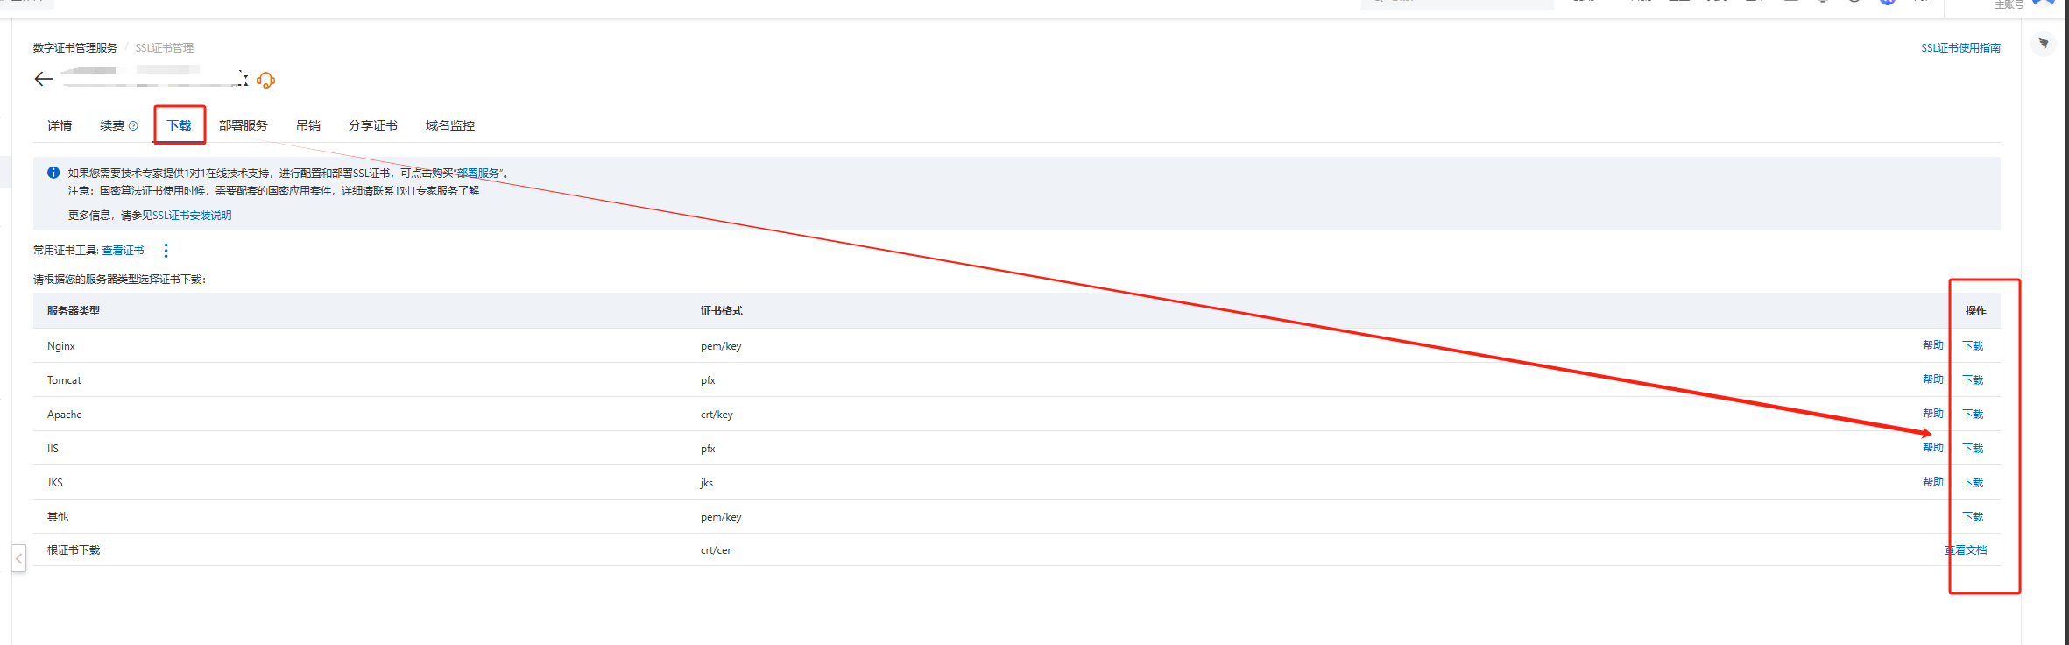Open help for the Apache certificate
The image size is (2069, 645).
point(1932,414)
